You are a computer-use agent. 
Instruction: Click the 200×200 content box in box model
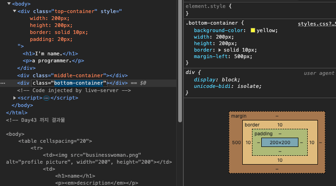[280, 142]
